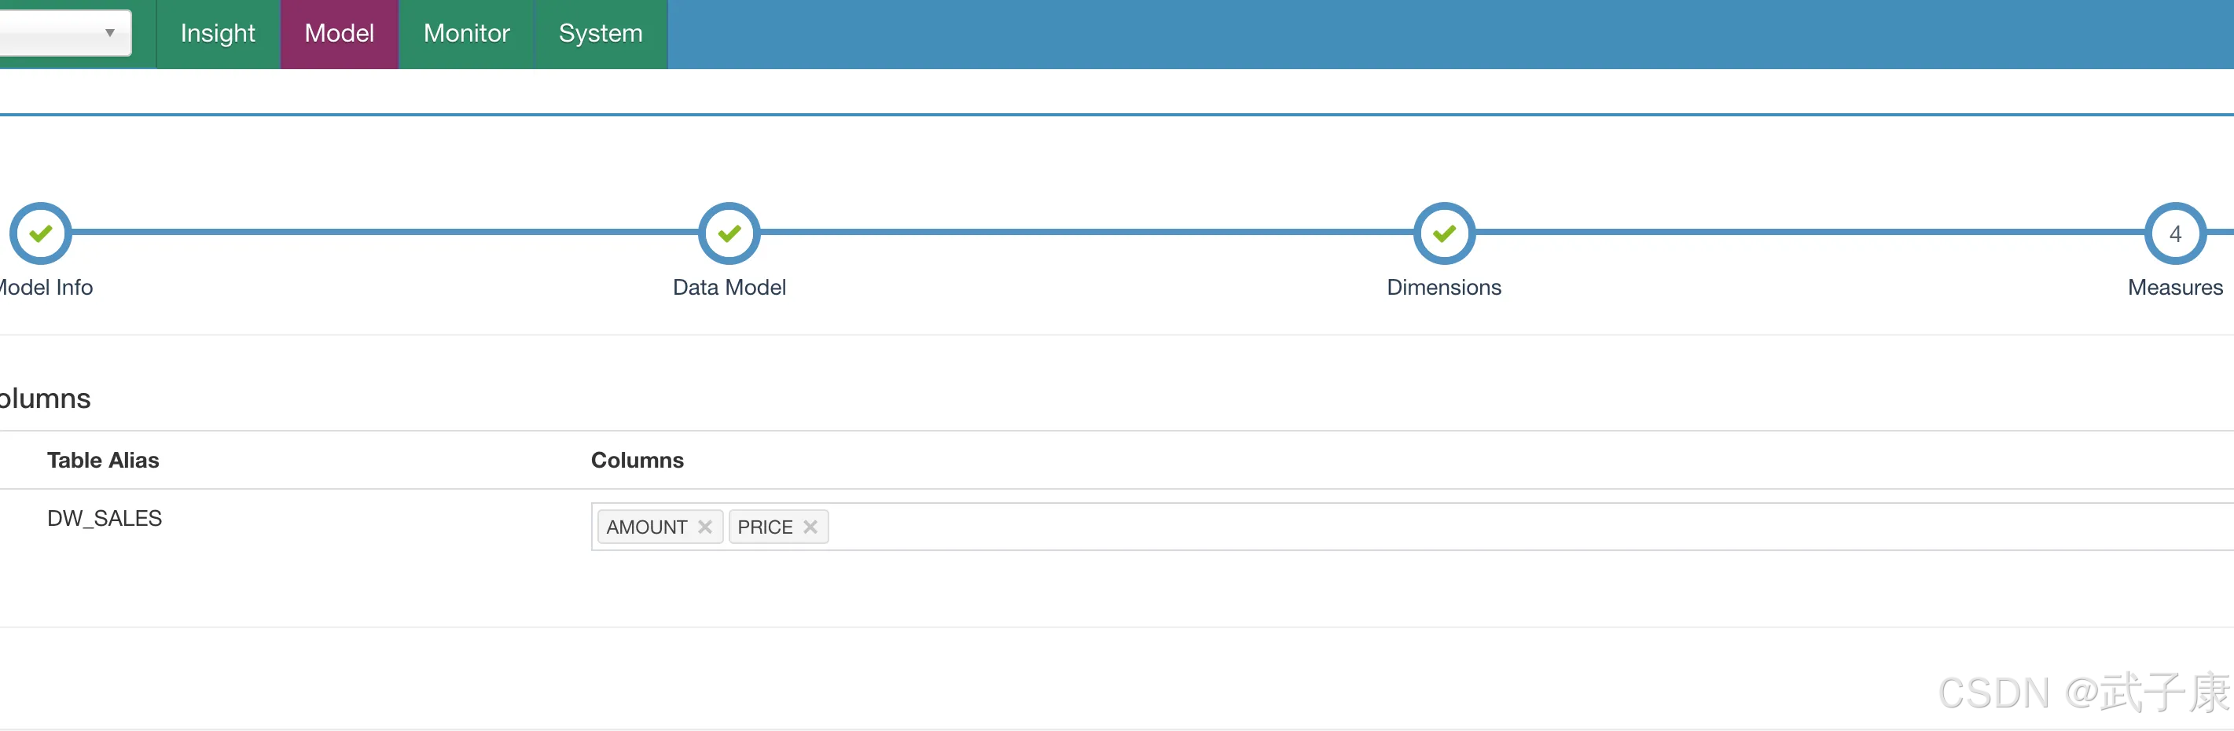Image resolution: width=2234 pixels, height=731 pixels.
Task: Click the Model Info step checkmark
Action: pyautogui.click(x=40, y=233)
